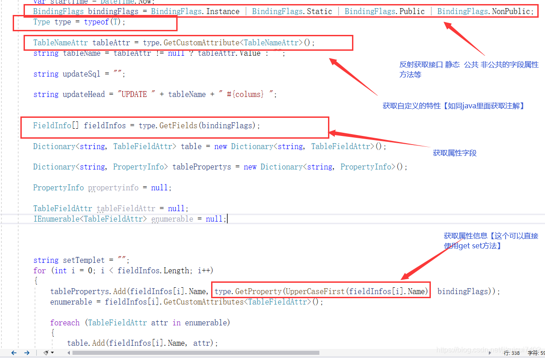
Task: Click the navigate forward arrow
Action: 27,353
